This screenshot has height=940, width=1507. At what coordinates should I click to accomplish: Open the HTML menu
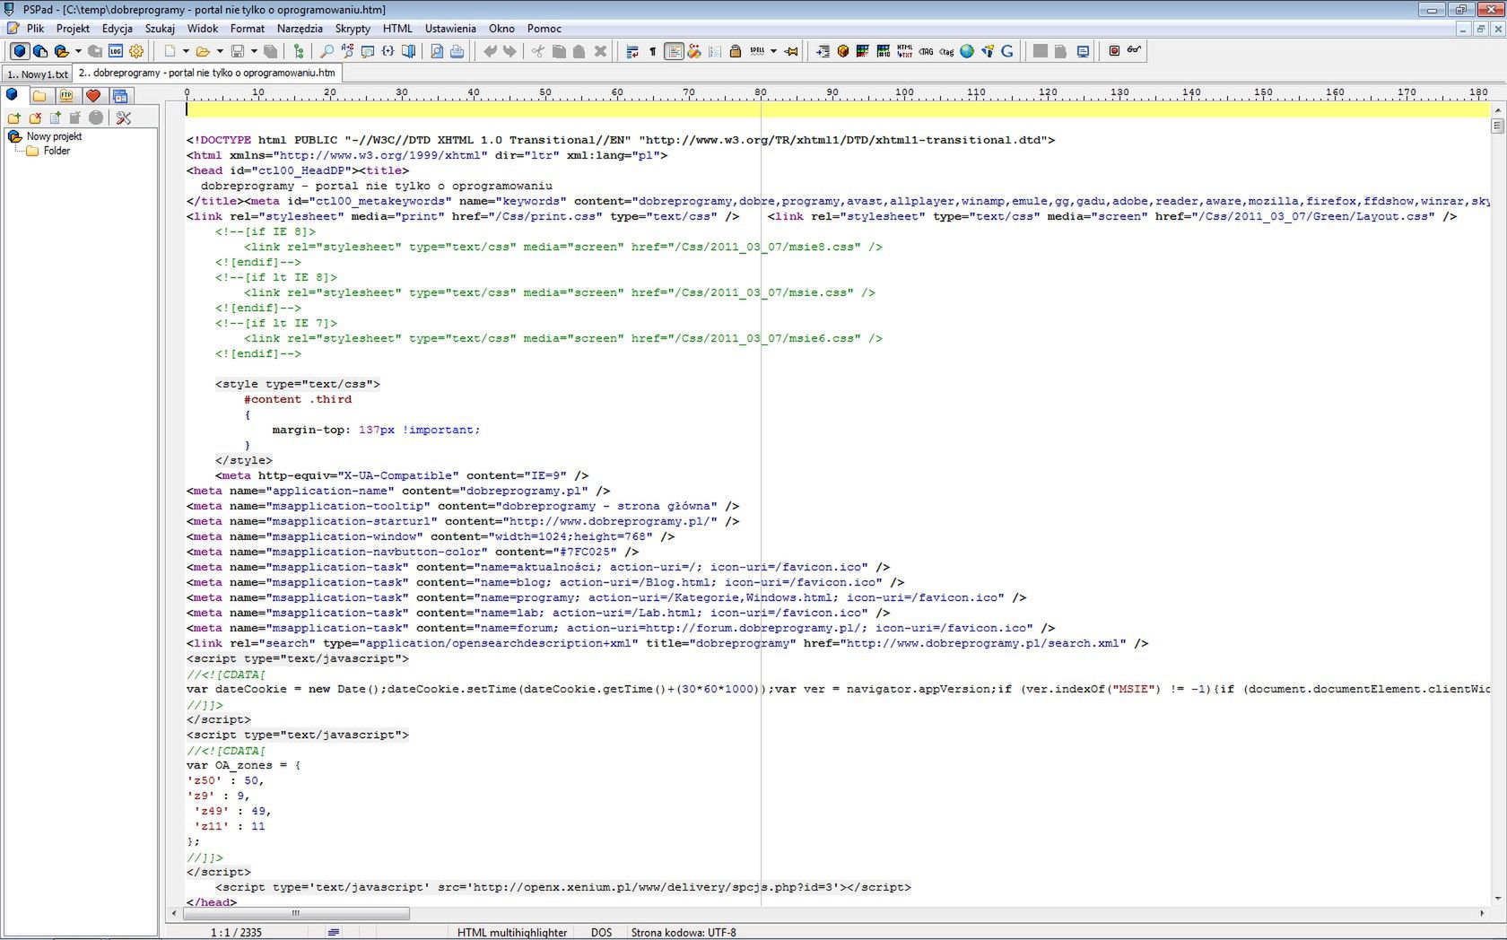(x=397, y=29)
